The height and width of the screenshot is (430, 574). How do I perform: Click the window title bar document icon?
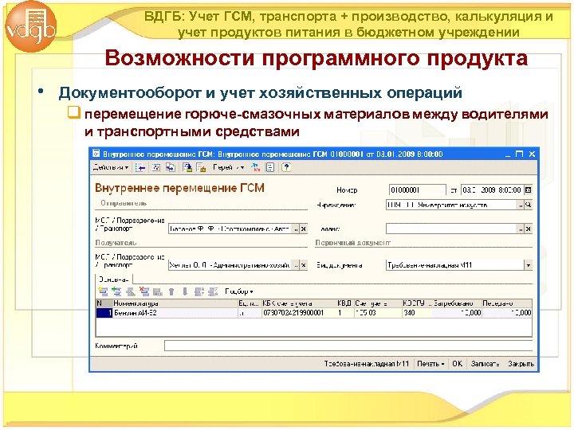click(96, 154)
